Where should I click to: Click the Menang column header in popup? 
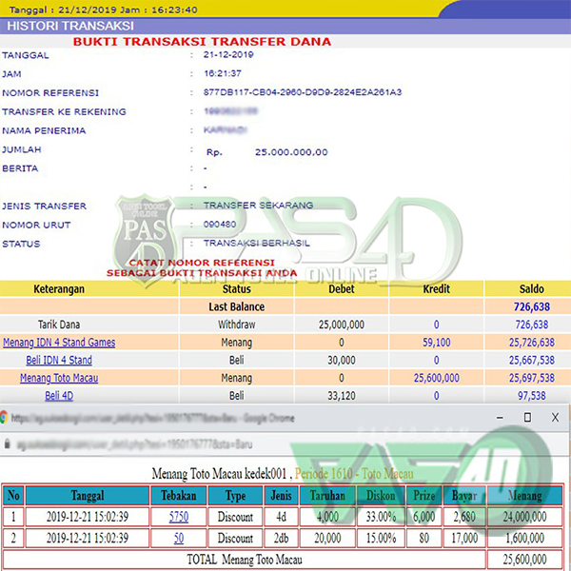click(524, 496)
